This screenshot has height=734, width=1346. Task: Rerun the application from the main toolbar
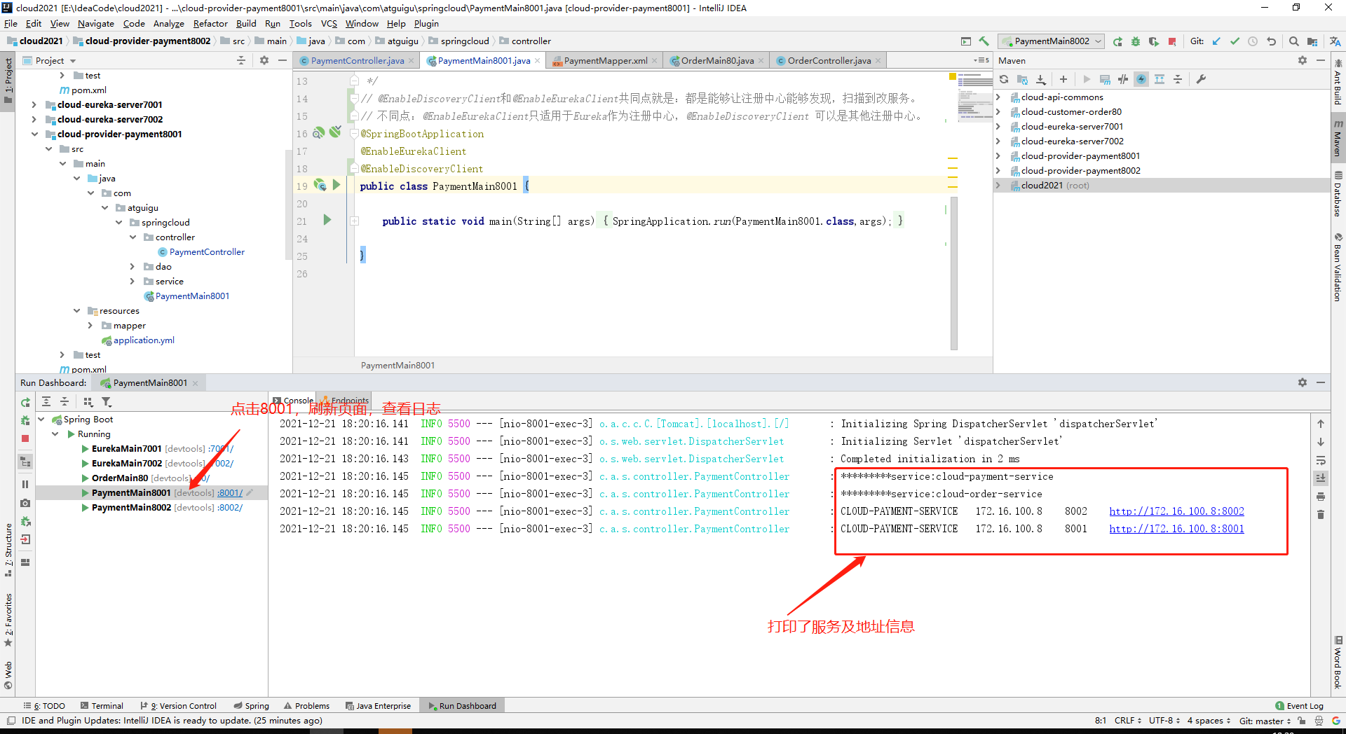coord(1117,41)
